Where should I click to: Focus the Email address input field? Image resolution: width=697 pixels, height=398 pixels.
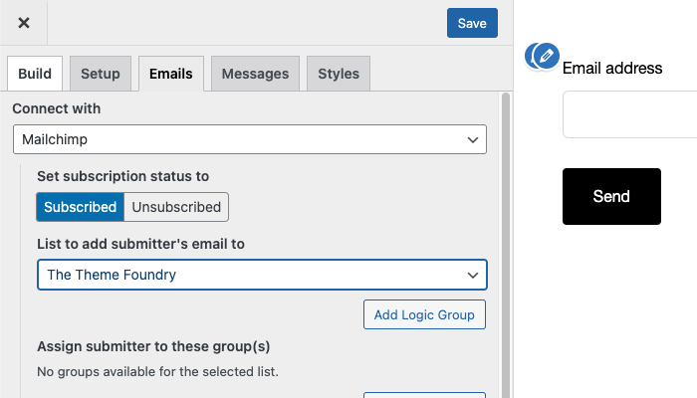pyautogui.click(x=630, y=114)
